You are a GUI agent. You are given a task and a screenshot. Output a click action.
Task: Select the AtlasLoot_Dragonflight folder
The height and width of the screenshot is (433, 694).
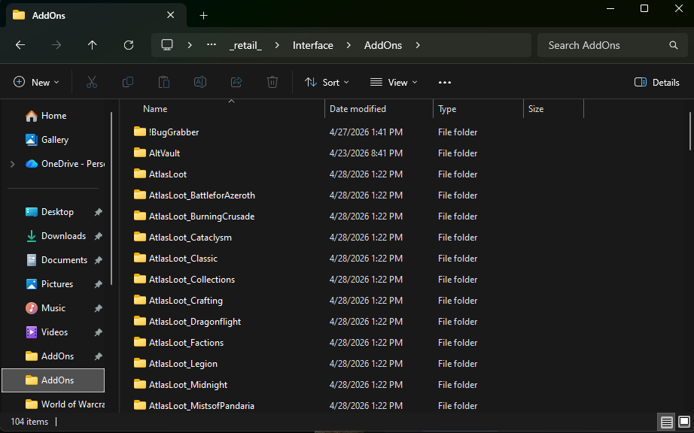point(194,322)
